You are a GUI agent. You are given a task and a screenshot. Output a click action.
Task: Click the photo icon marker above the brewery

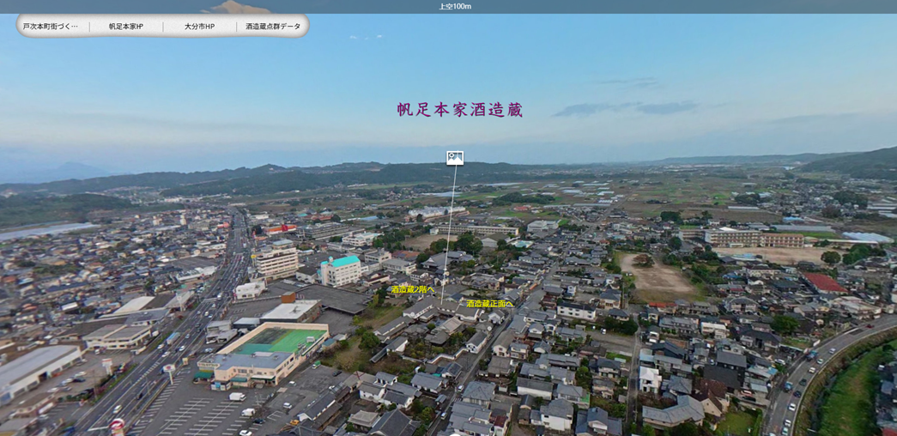pos(455,158)
